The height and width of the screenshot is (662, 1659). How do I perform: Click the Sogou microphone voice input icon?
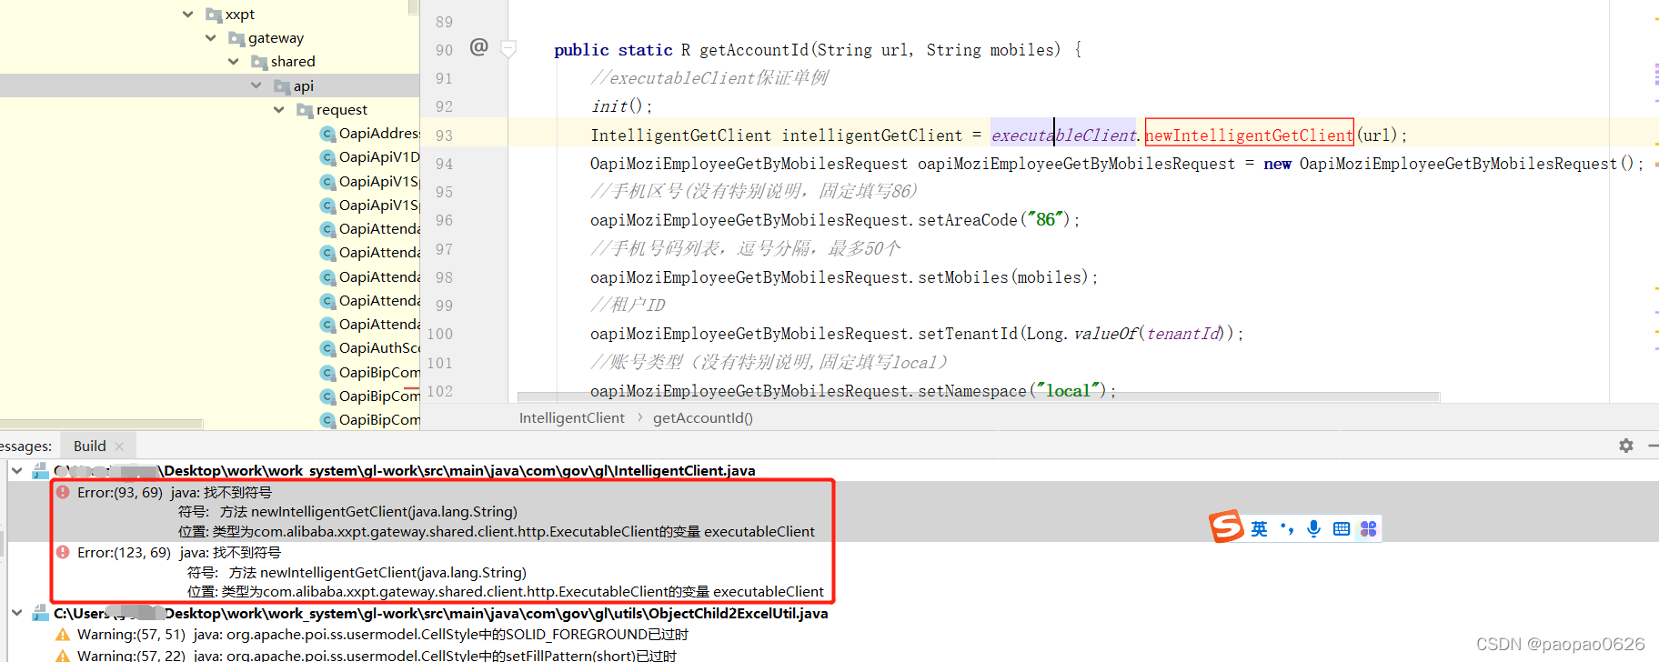[1313, 529]
